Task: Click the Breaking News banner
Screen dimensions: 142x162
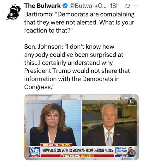Action: (x=56, y=145)
